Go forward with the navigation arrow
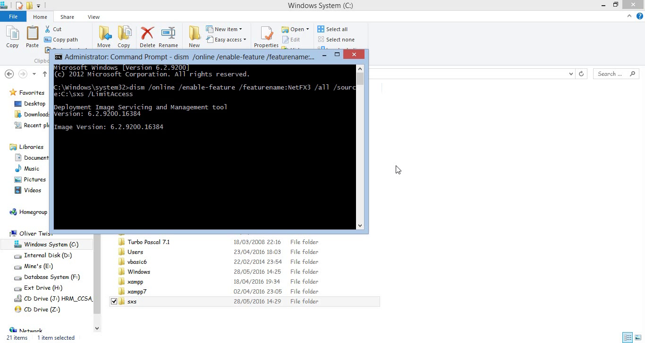This screenshot has width=645, height=343. pyautogui.click(x=23, y=73)
